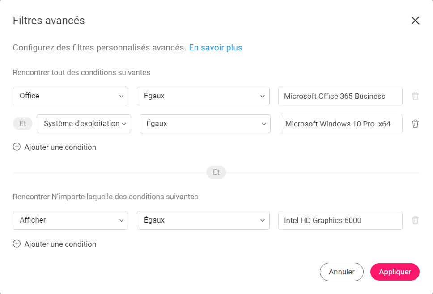
Task: Open Égaux operator dropdown for Système d'exploitation
Action: coord(205,124)
